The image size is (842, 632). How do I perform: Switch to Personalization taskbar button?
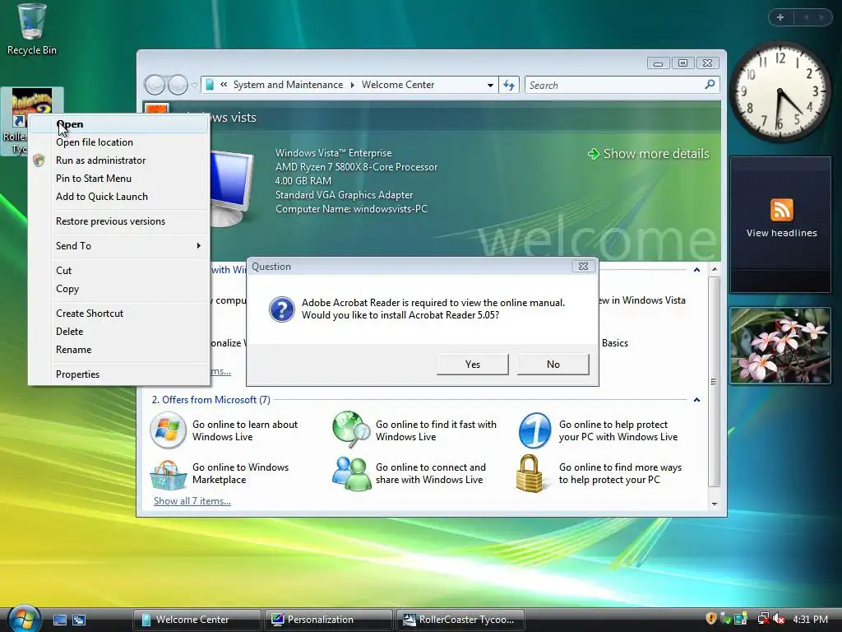click(328, 620)
